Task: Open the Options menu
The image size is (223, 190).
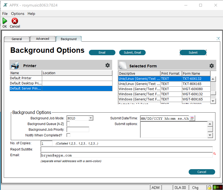Action: coord(18,14)
